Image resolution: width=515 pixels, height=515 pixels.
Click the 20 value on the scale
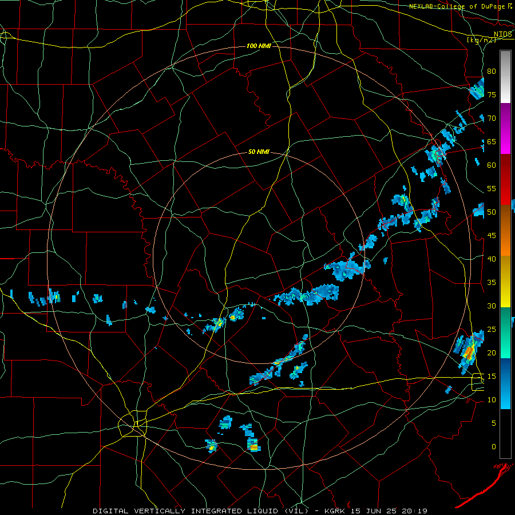pos(492,352)
